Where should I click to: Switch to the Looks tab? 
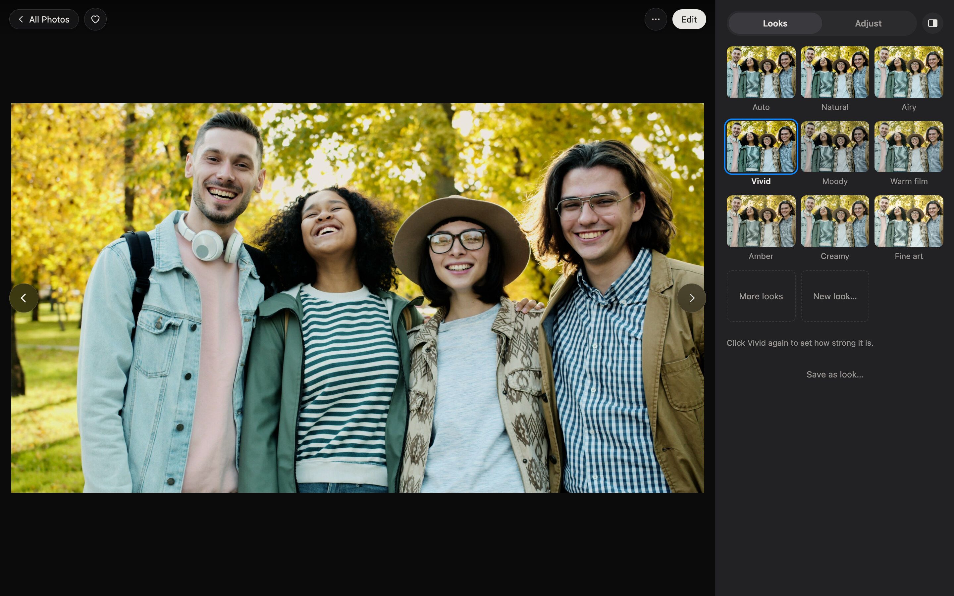(x=775, y=23)
